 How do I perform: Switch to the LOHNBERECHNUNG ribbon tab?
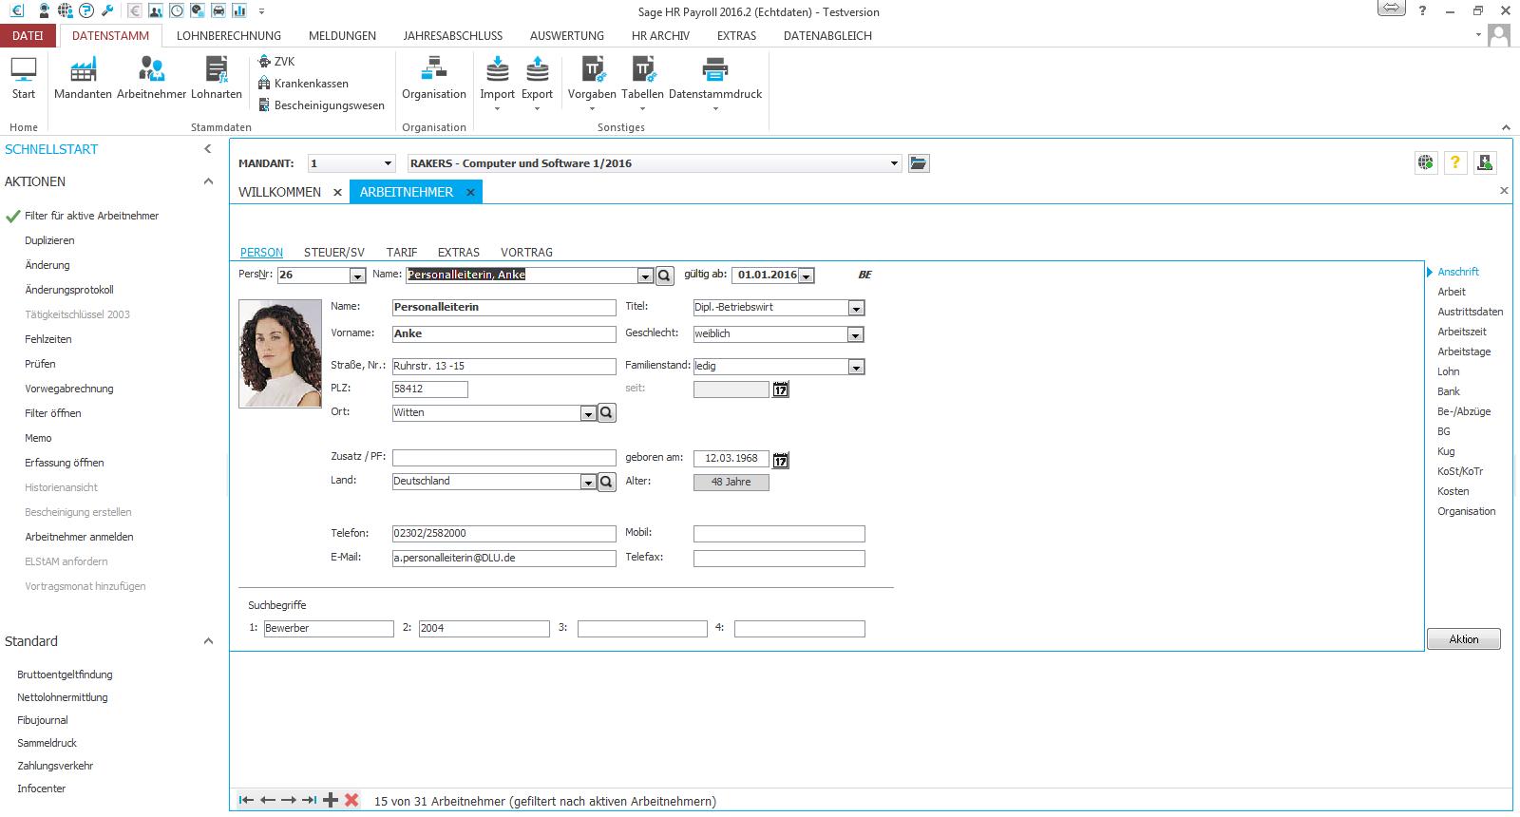point(228,35)
